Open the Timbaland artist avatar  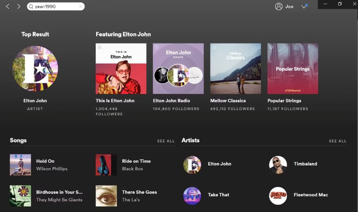tap(278, 165)
